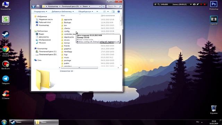
Task: Select the music folder
Action: pos(66,57)
